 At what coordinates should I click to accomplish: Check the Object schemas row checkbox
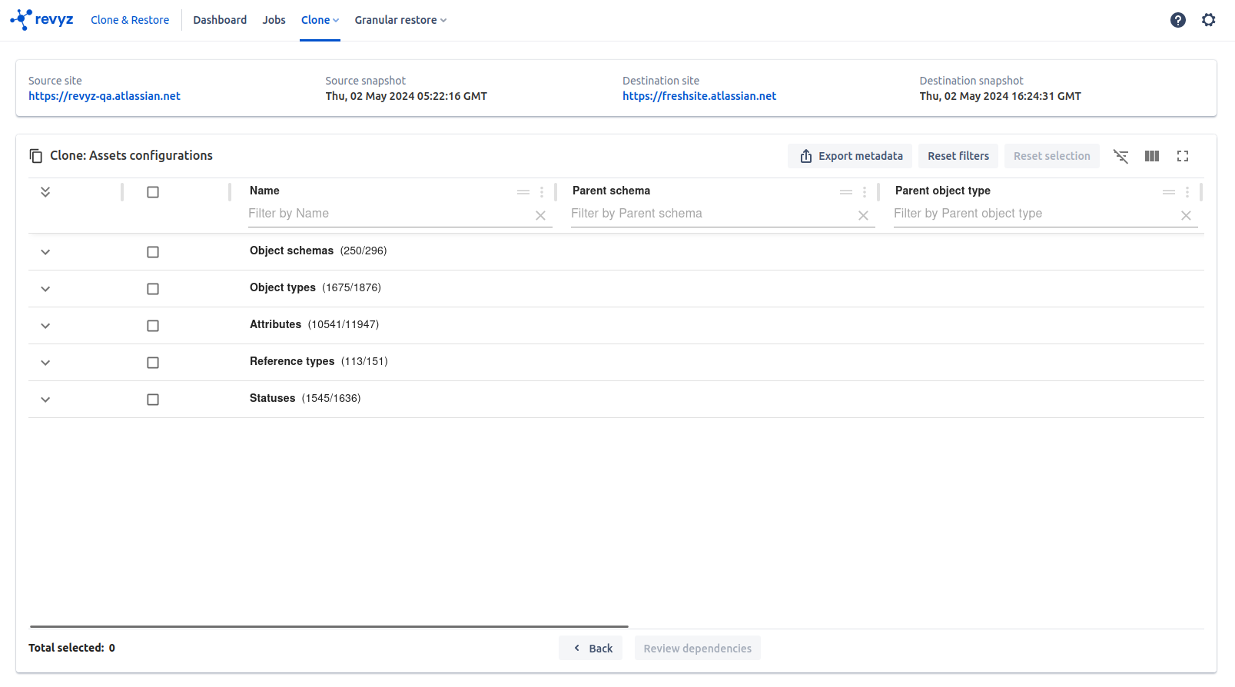(153, 252)
